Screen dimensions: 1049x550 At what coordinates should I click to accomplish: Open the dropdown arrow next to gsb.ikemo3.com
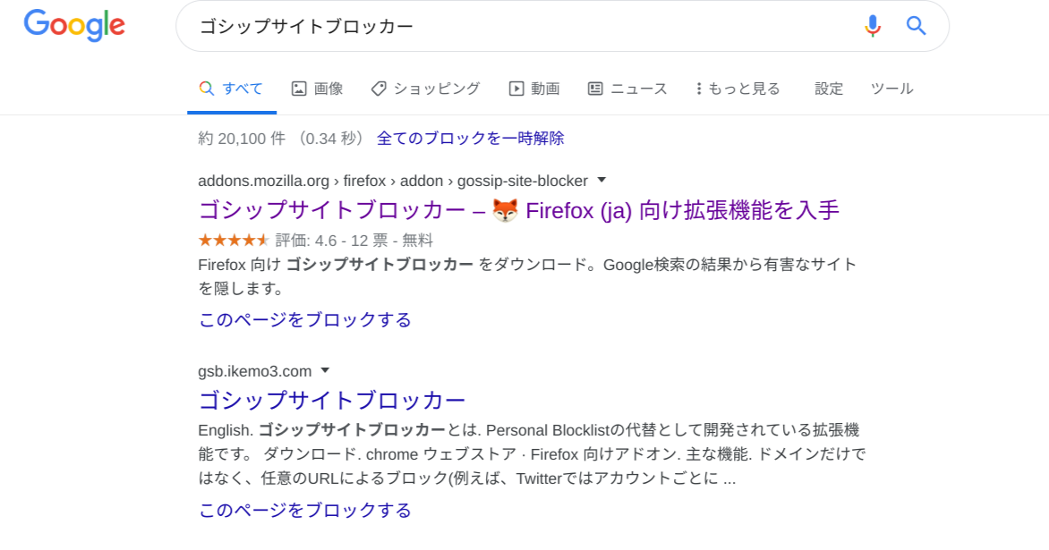(x=326, y=370)
